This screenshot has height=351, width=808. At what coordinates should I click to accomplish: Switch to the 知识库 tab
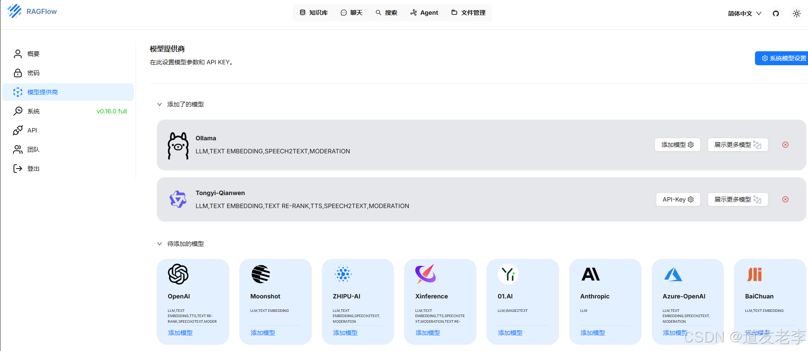pyautogui.click(x=314, y=13)
